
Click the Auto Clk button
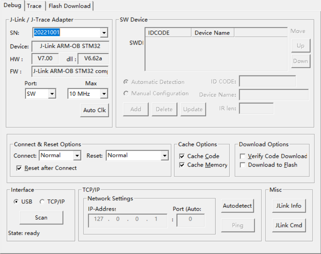pos(94,110)
